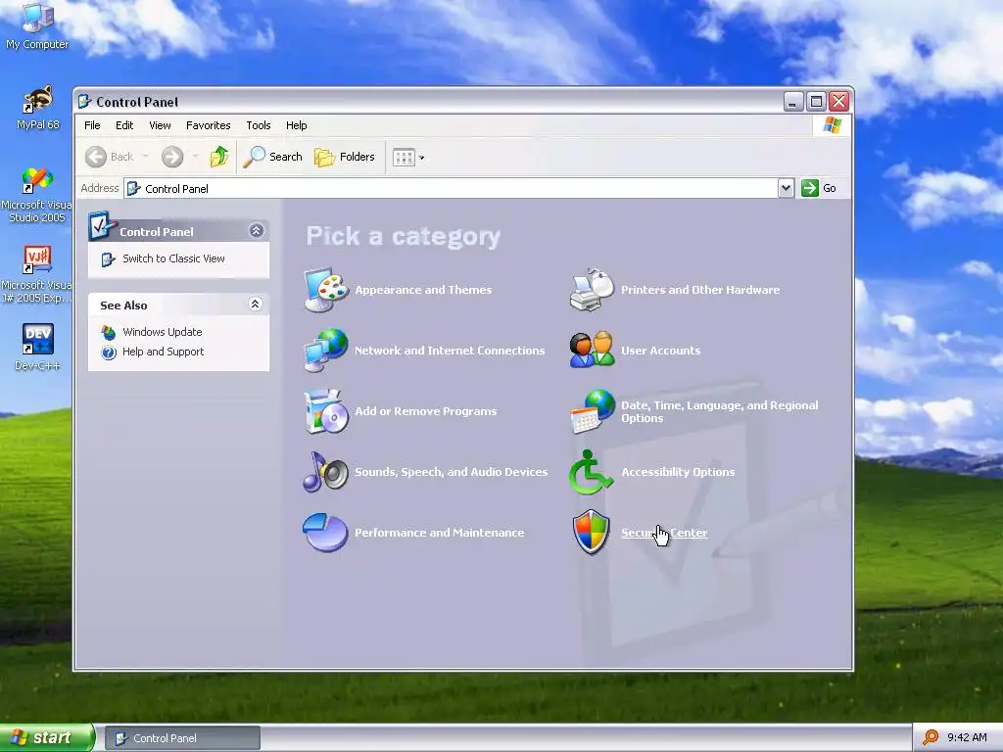Open the Forward history dropdown arrow
The height and width of the screenshot is (752, 1003).
(195, 157)
